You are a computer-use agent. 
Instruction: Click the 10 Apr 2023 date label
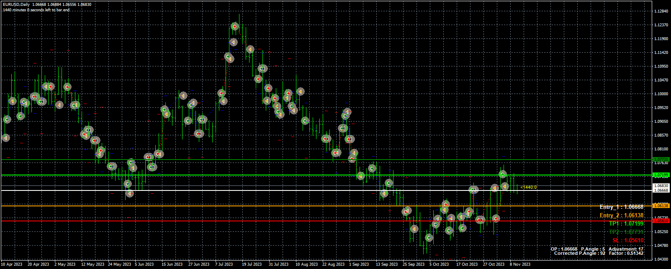[12, 264]
